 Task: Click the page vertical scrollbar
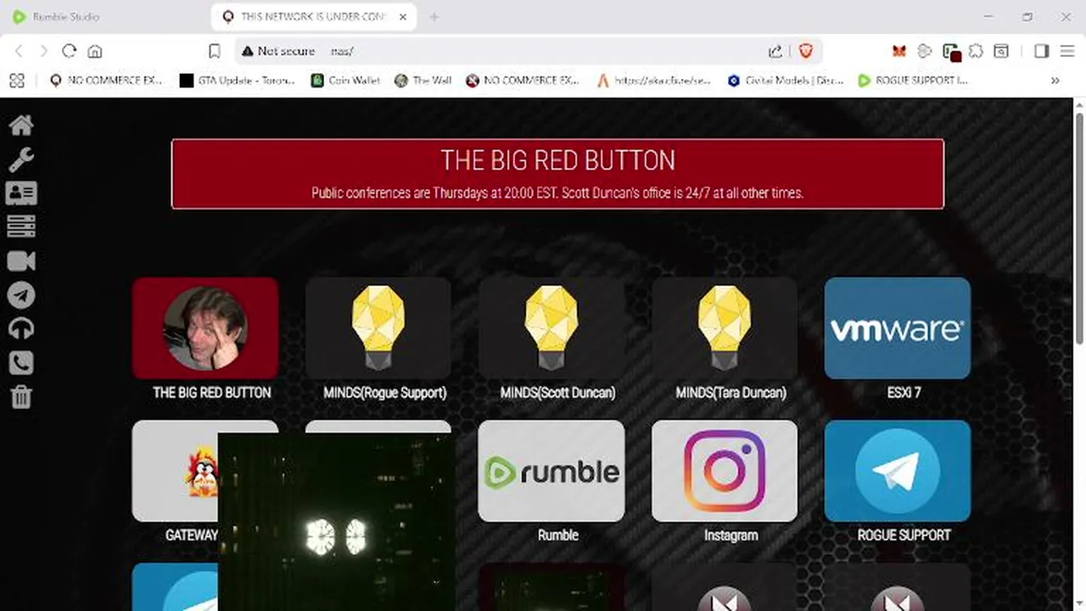[x=1079, y=229]
